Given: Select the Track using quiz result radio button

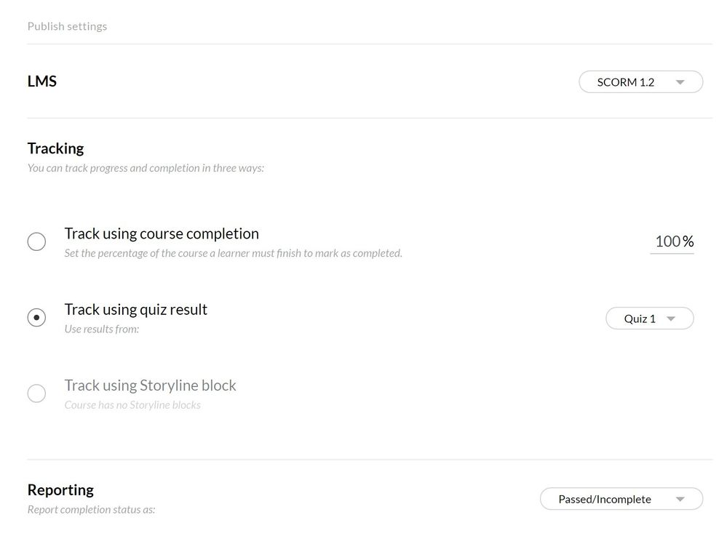Looking at the screenshot, I should [x=36, y=318].
